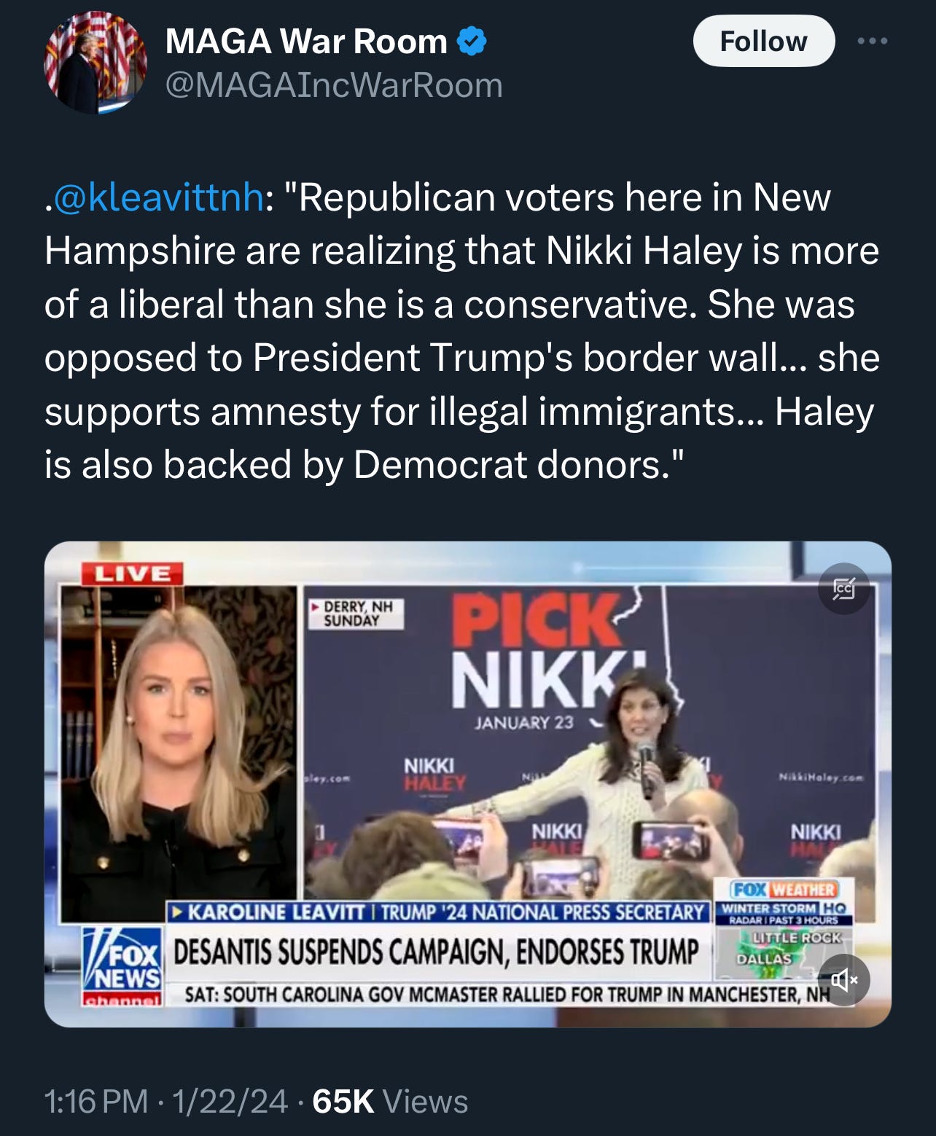Click the tweet text body
This screenshot has height=1136, width=936.
(x=462, y=331)
